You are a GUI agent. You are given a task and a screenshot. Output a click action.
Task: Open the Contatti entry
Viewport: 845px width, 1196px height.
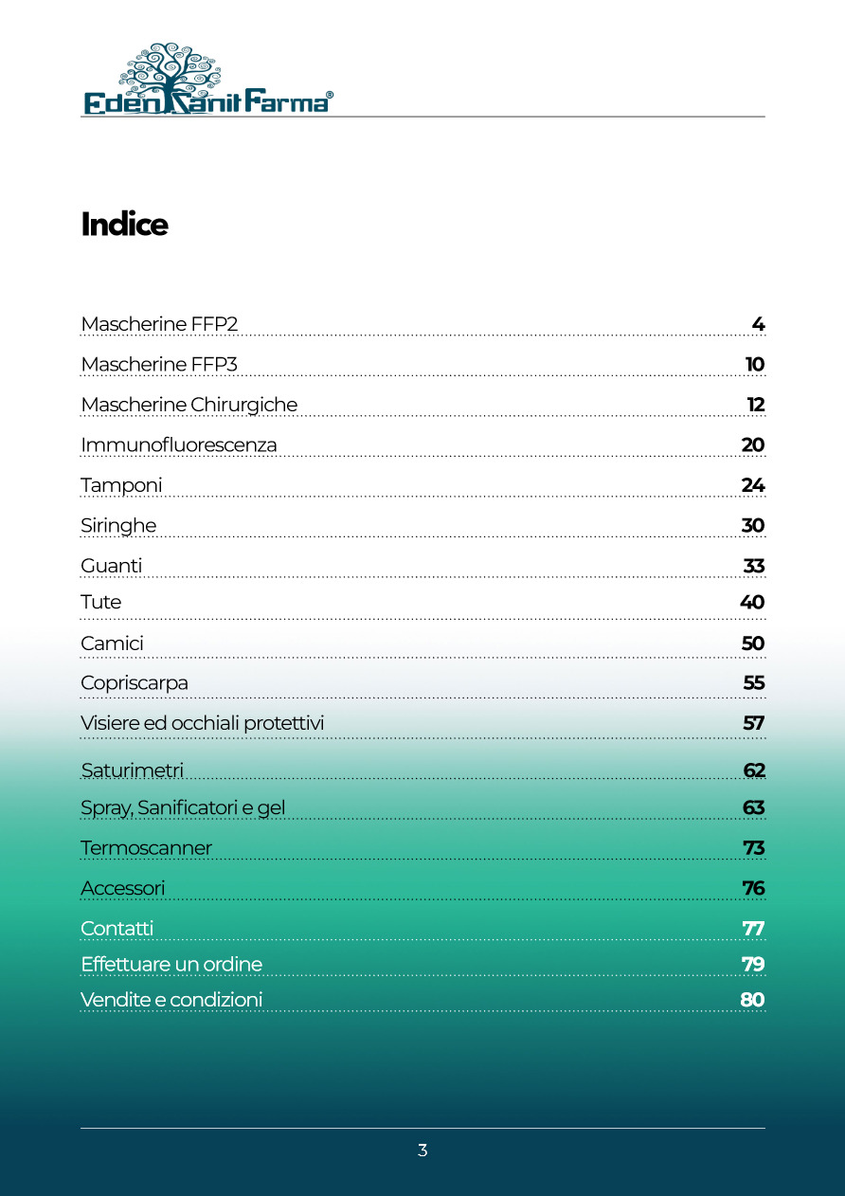[x=117, y=929]
